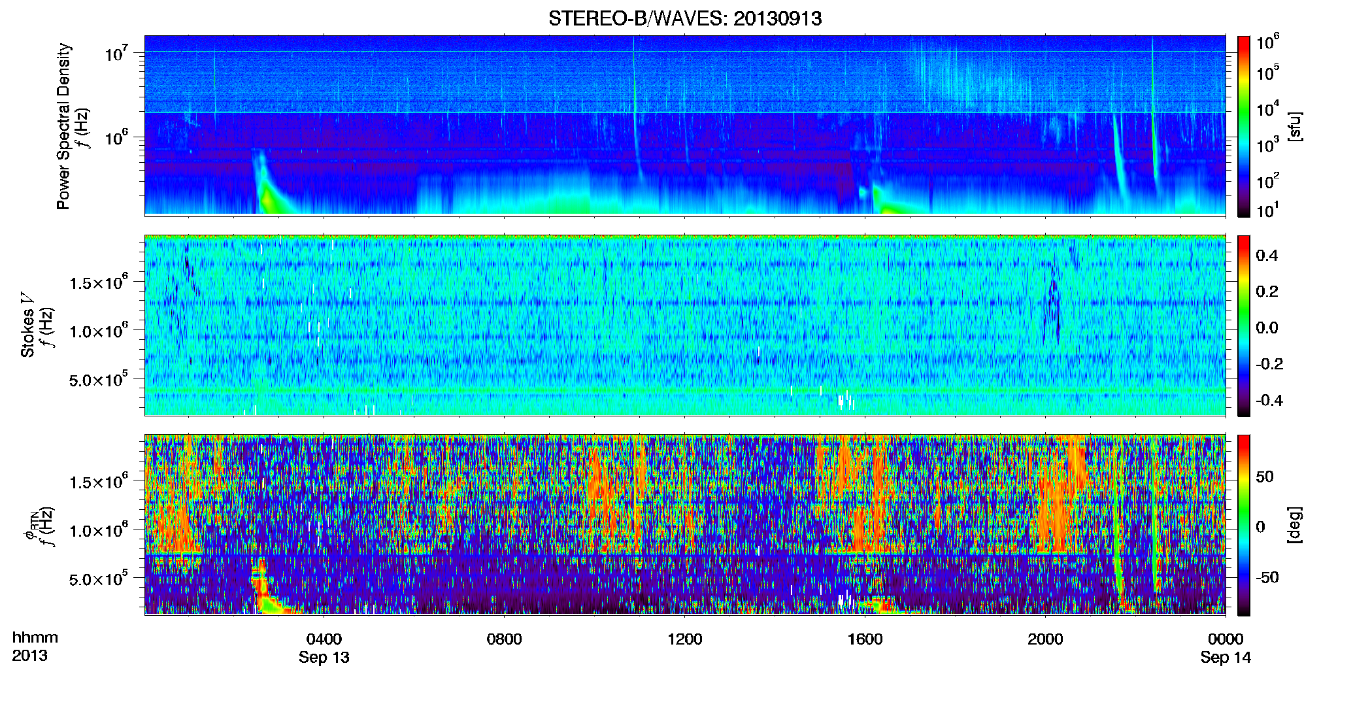Click the Sep 13 date label
Screen dimensions: 1370x706
coord(324,658)
